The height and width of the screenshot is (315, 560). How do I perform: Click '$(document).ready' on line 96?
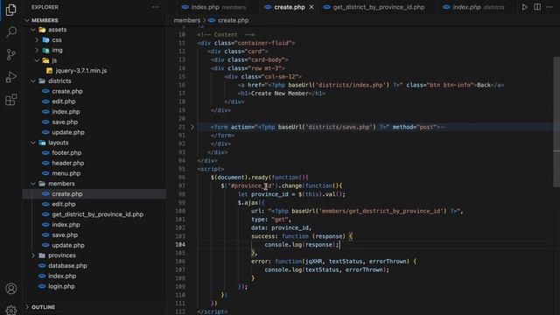pos(239,178)
